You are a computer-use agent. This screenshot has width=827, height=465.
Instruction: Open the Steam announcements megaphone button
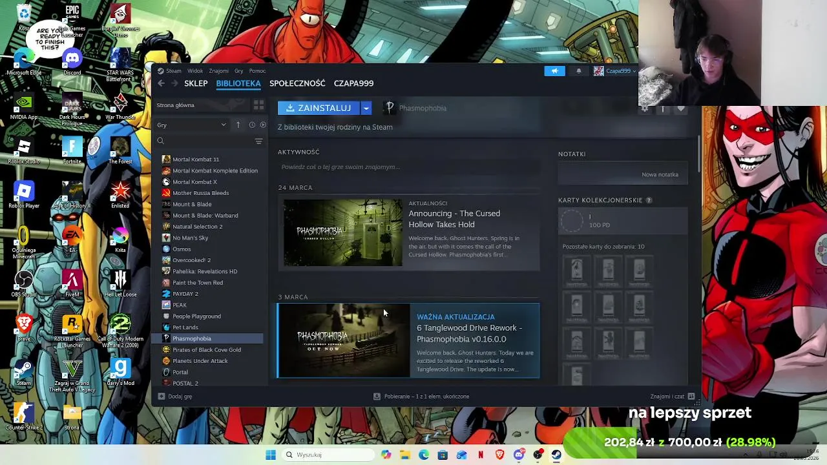pos(554,71)
